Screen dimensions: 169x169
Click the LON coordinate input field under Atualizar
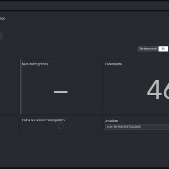coord(137,127)
